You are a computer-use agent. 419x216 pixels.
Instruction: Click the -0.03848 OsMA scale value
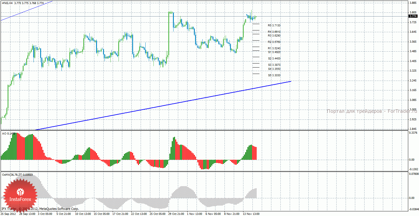click(414, 209)
